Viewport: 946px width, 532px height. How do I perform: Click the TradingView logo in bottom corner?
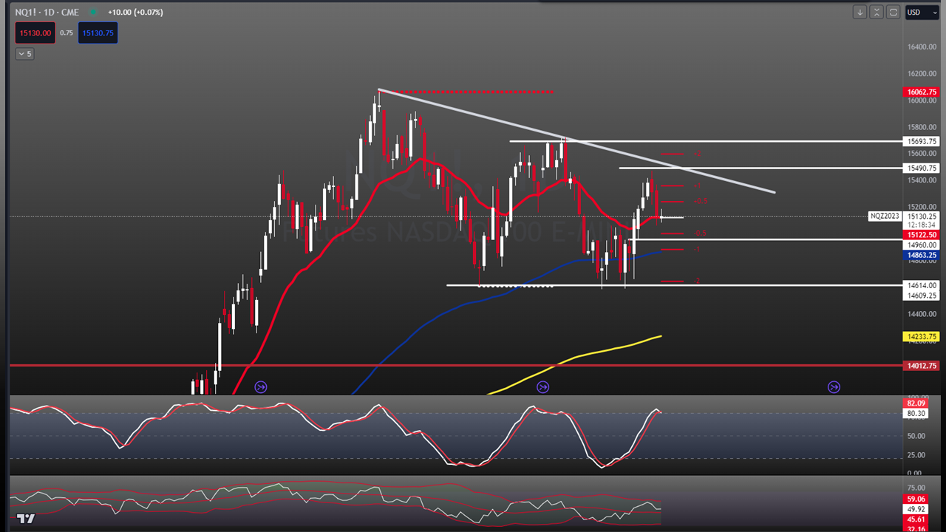pyautogui.click(x=26, y=519)
